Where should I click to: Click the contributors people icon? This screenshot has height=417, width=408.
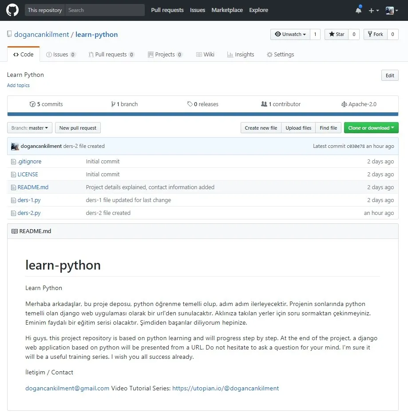pyautogui.click(x=264, y=104)
